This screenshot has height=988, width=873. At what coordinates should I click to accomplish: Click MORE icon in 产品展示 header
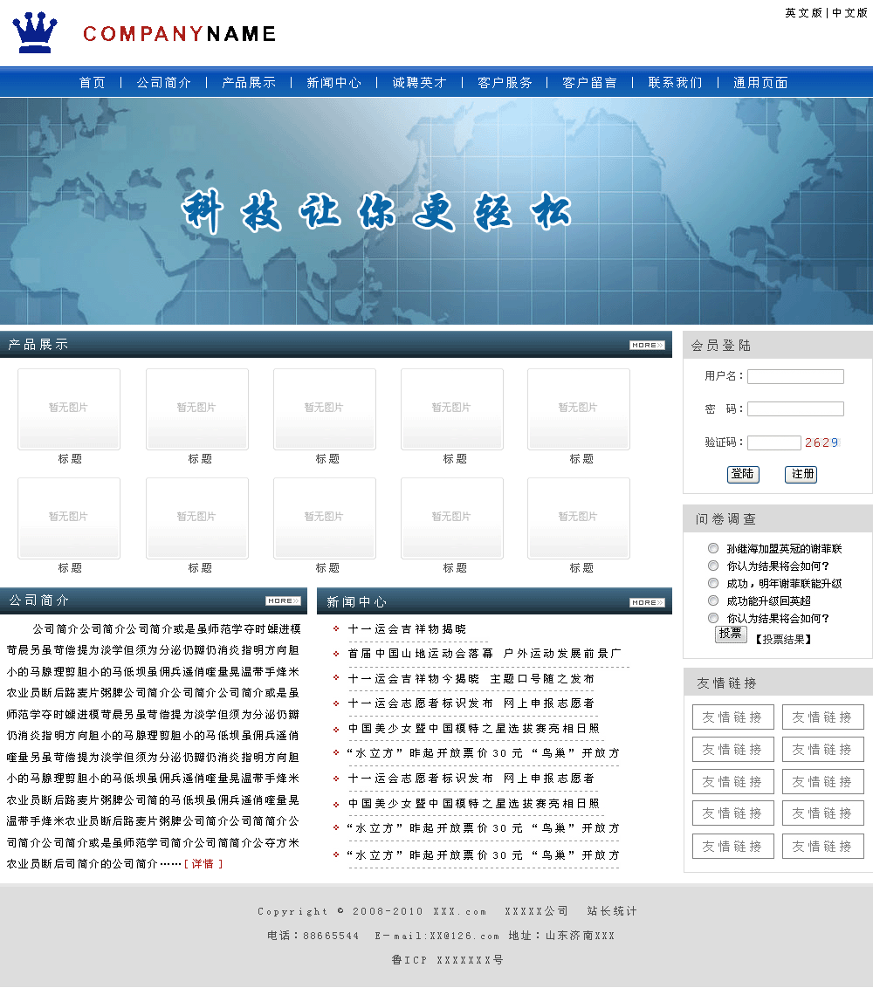[647, 346]
